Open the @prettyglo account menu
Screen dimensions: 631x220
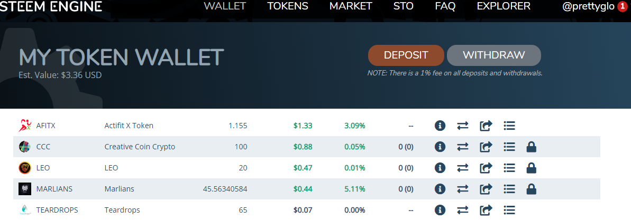click(x=588, y=6)
